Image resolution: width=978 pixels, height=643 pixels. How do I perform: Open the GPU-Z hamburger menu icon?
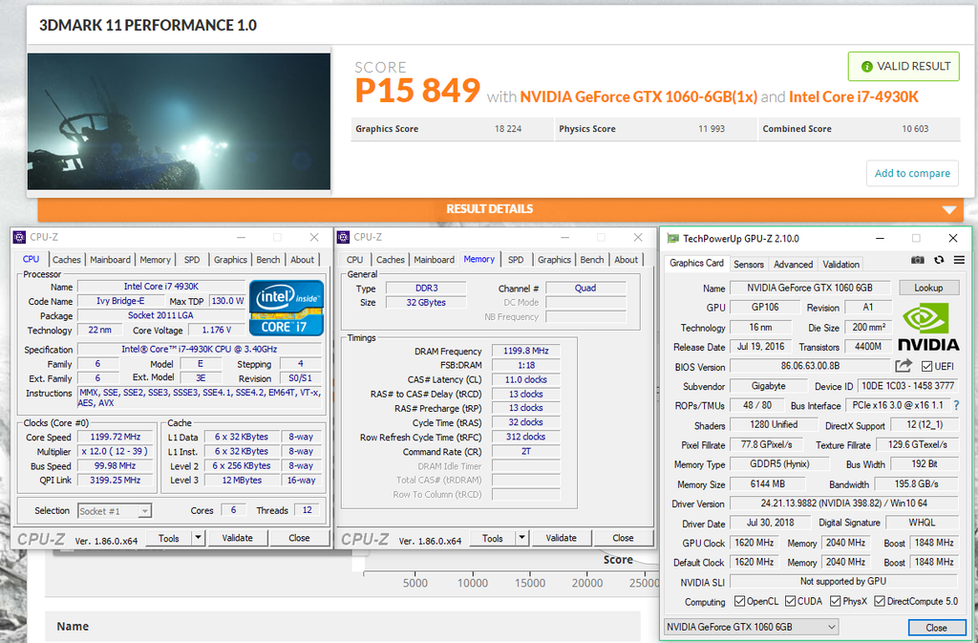pyautogui.click(x=959, y=260)
